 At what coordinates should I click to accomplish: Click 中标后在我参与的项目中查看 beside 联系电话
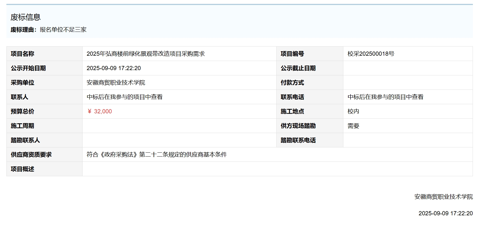point(385,97)
